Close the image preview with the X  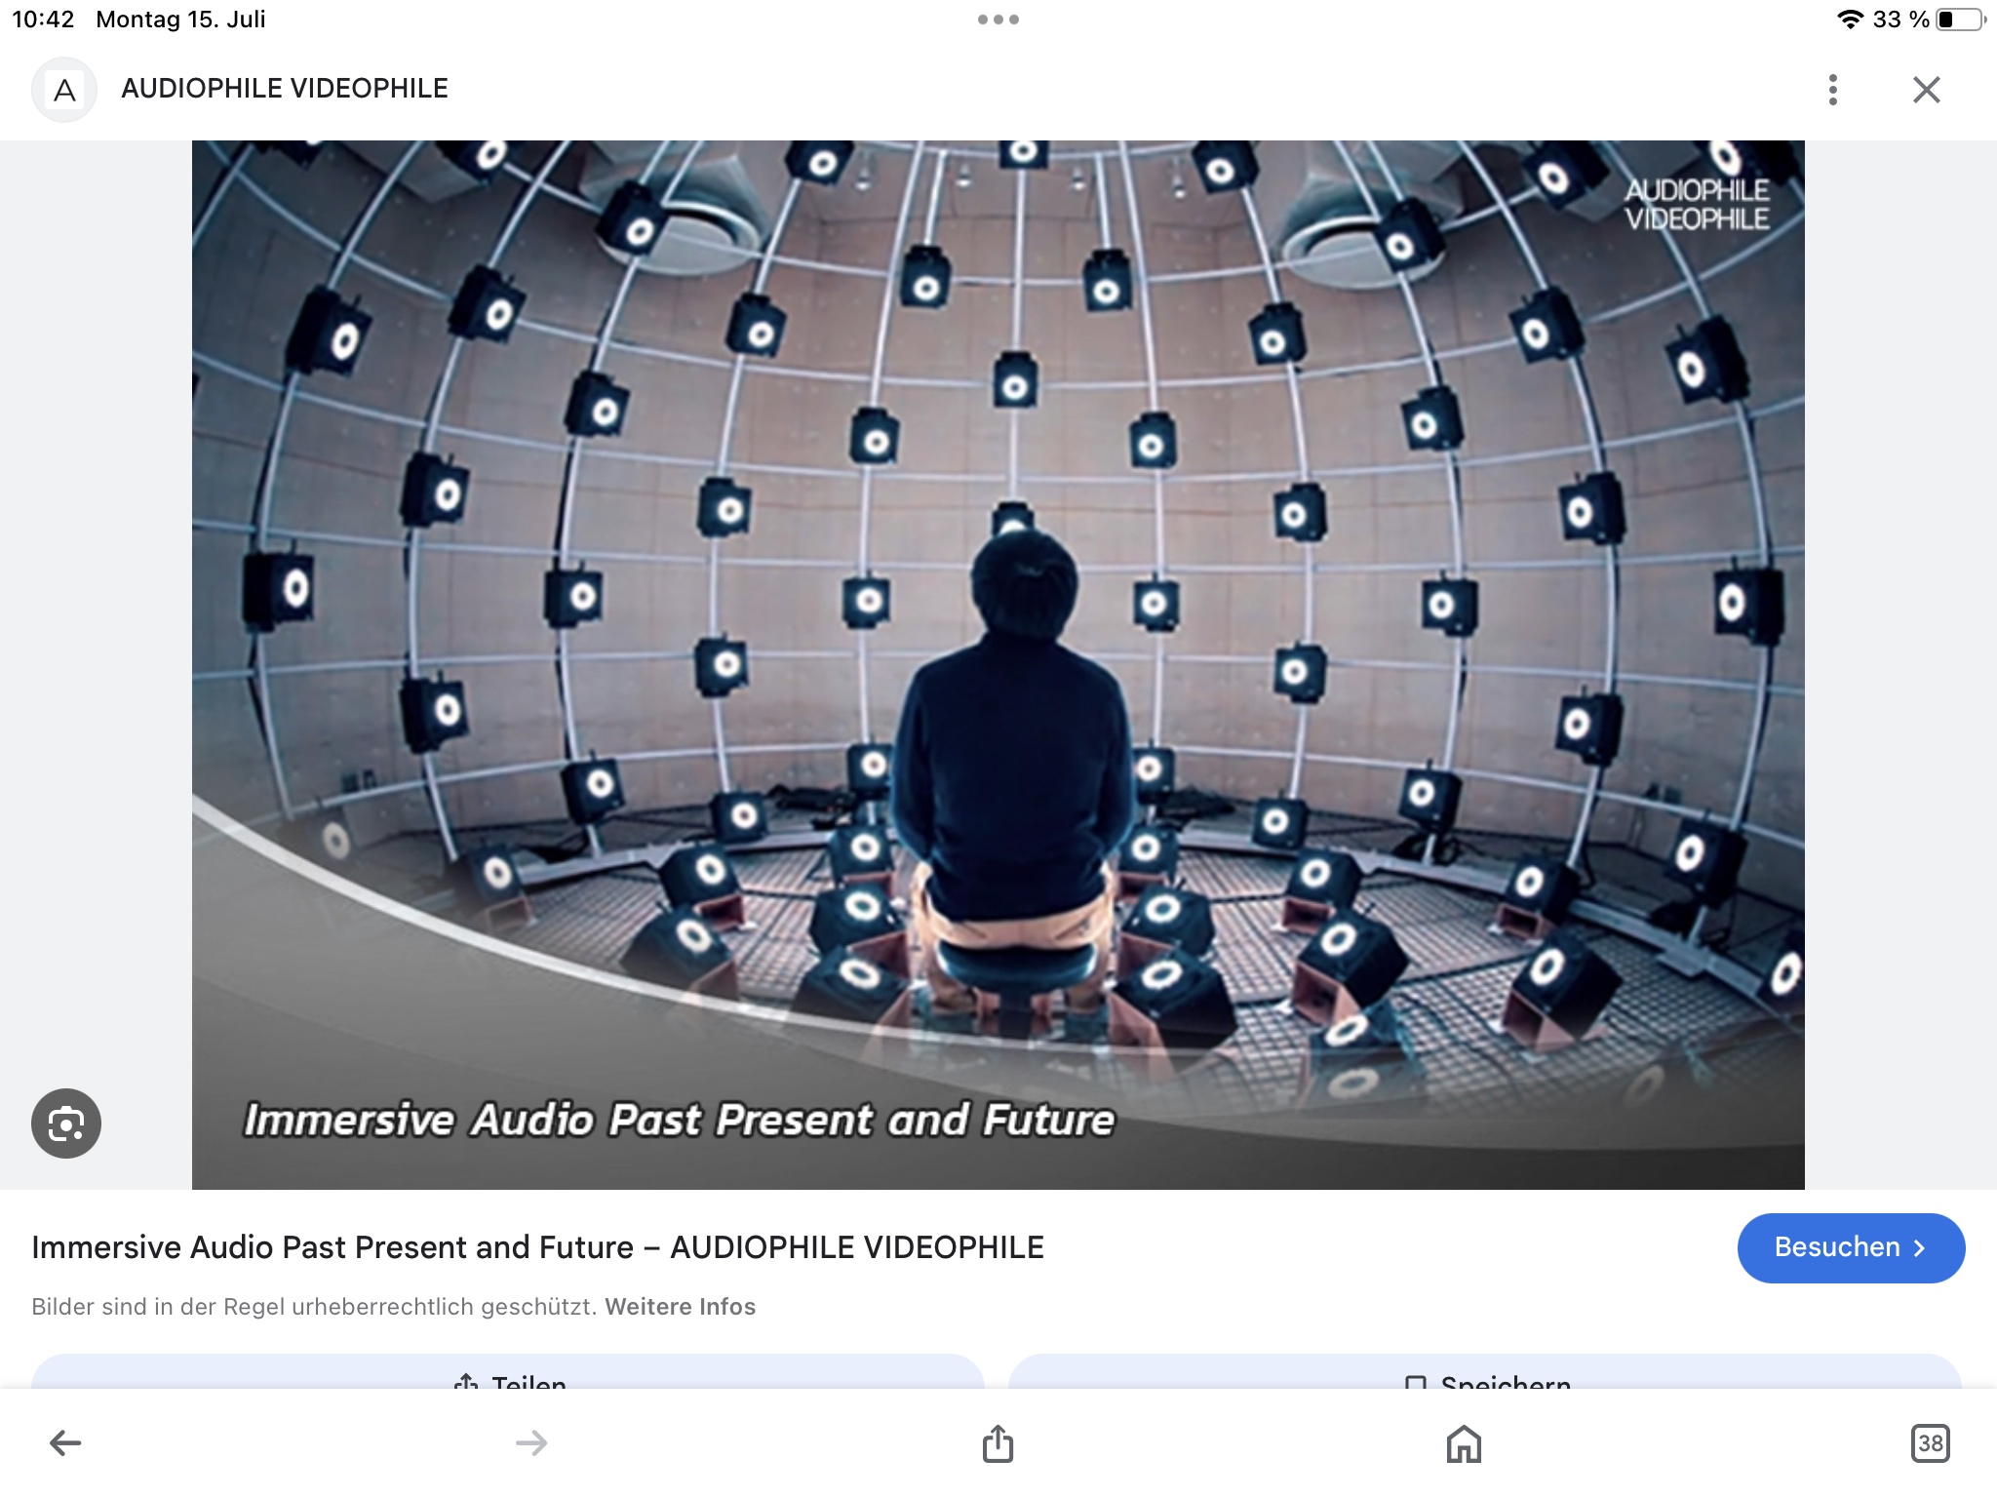click(1926, 90)
